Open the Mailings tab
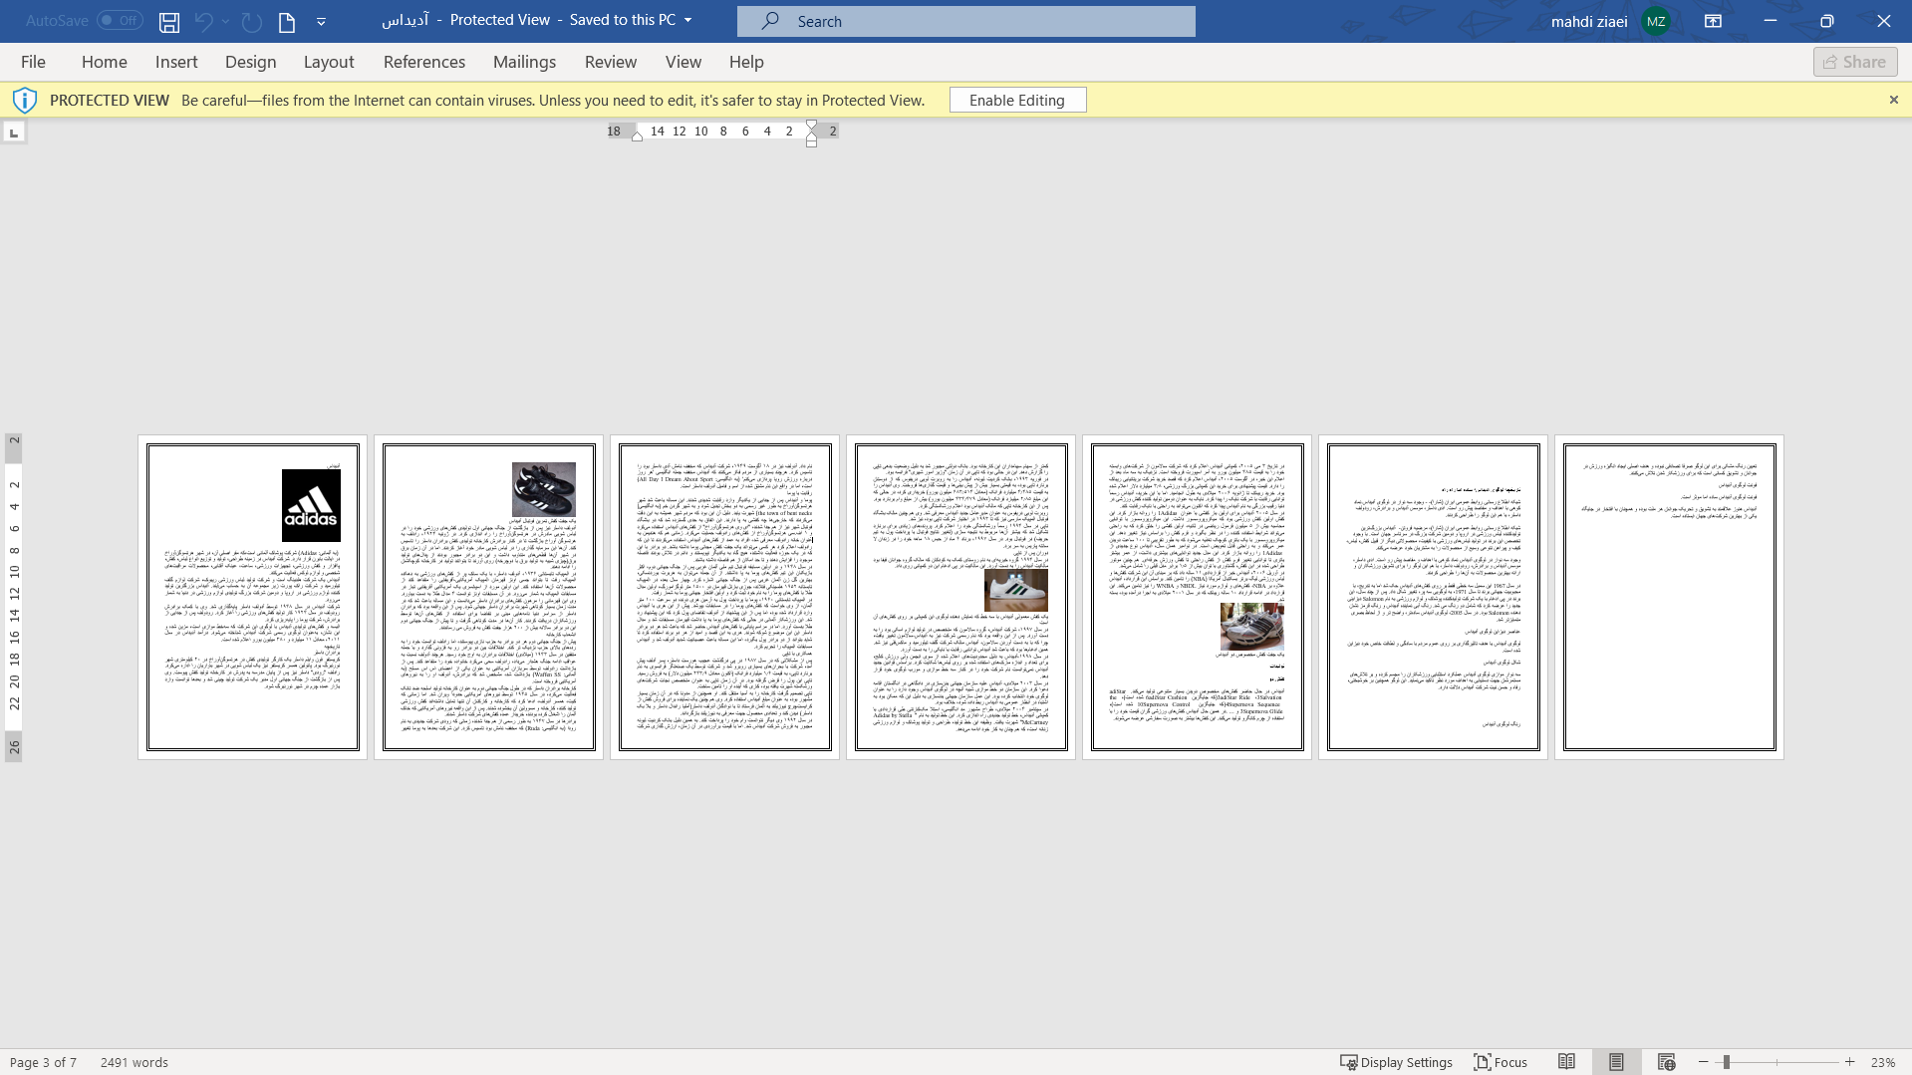Image resolution: width=1912 pixels, height=1075 pixels. click(524, 62)
